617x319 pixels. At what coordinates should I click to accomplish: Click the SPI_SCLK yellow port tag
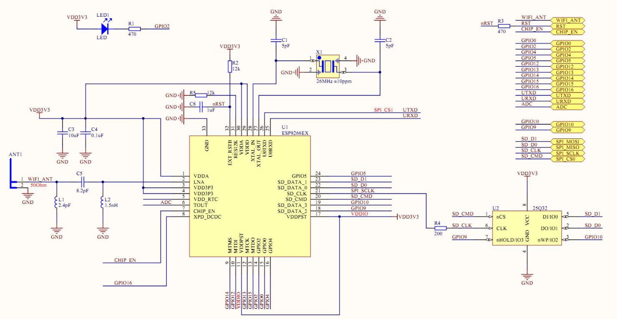tap(568, 153)
